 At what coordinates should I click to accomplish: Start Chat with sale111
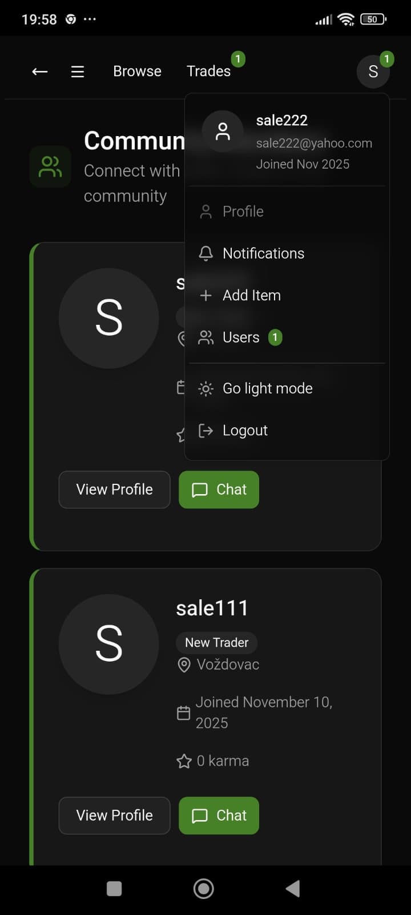pyautogui.click(x=219, y=815)
